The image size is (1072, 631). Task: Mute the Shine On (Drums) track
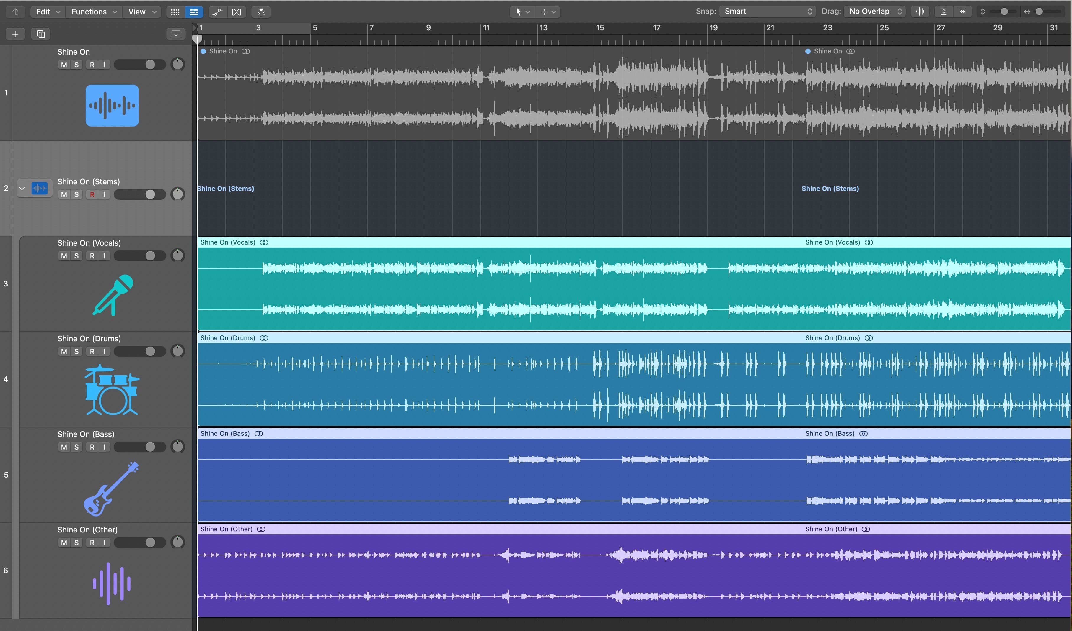[64, 351]
